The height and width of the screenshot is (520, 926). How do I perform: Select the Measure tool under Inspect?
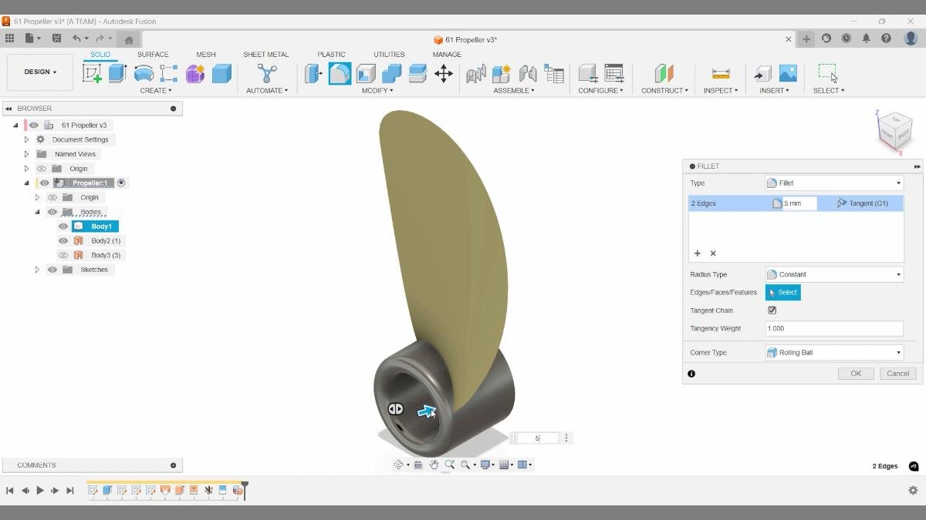tap(721, 74)
